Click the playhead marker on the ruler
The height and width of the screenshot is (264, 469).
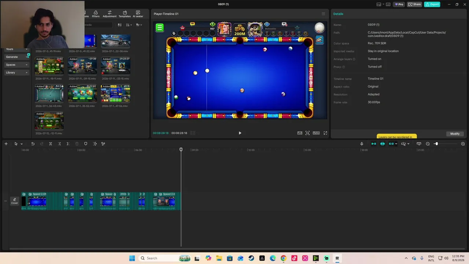(181, 150)
